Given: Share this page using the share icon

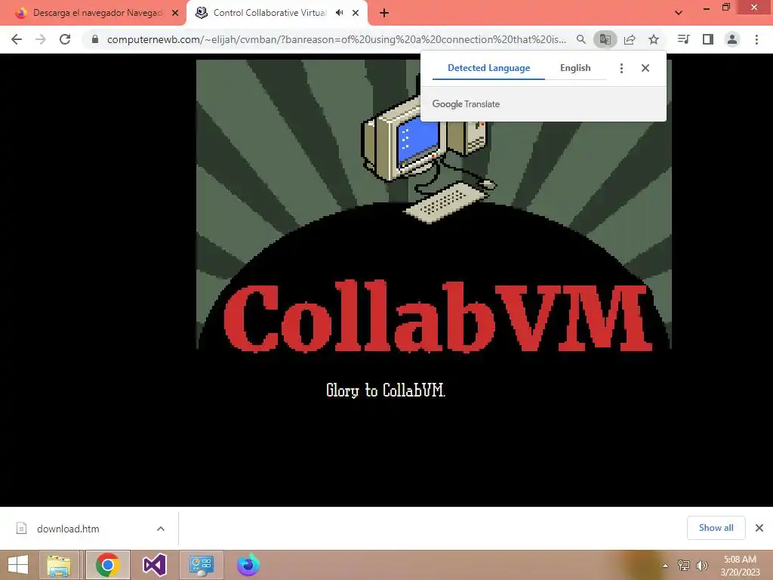Looking at the screenshot, I should tap(630, 39).
